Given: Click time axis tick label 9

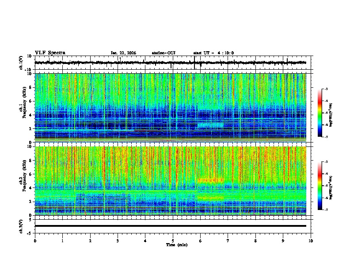Looking at the screenshot, I should coord(283,241).
